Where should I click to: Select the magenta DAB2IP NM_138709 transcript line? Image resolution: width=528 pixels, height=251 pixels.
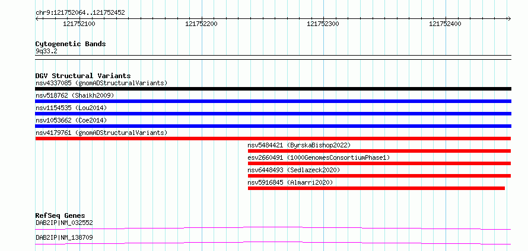pos(273,243)
